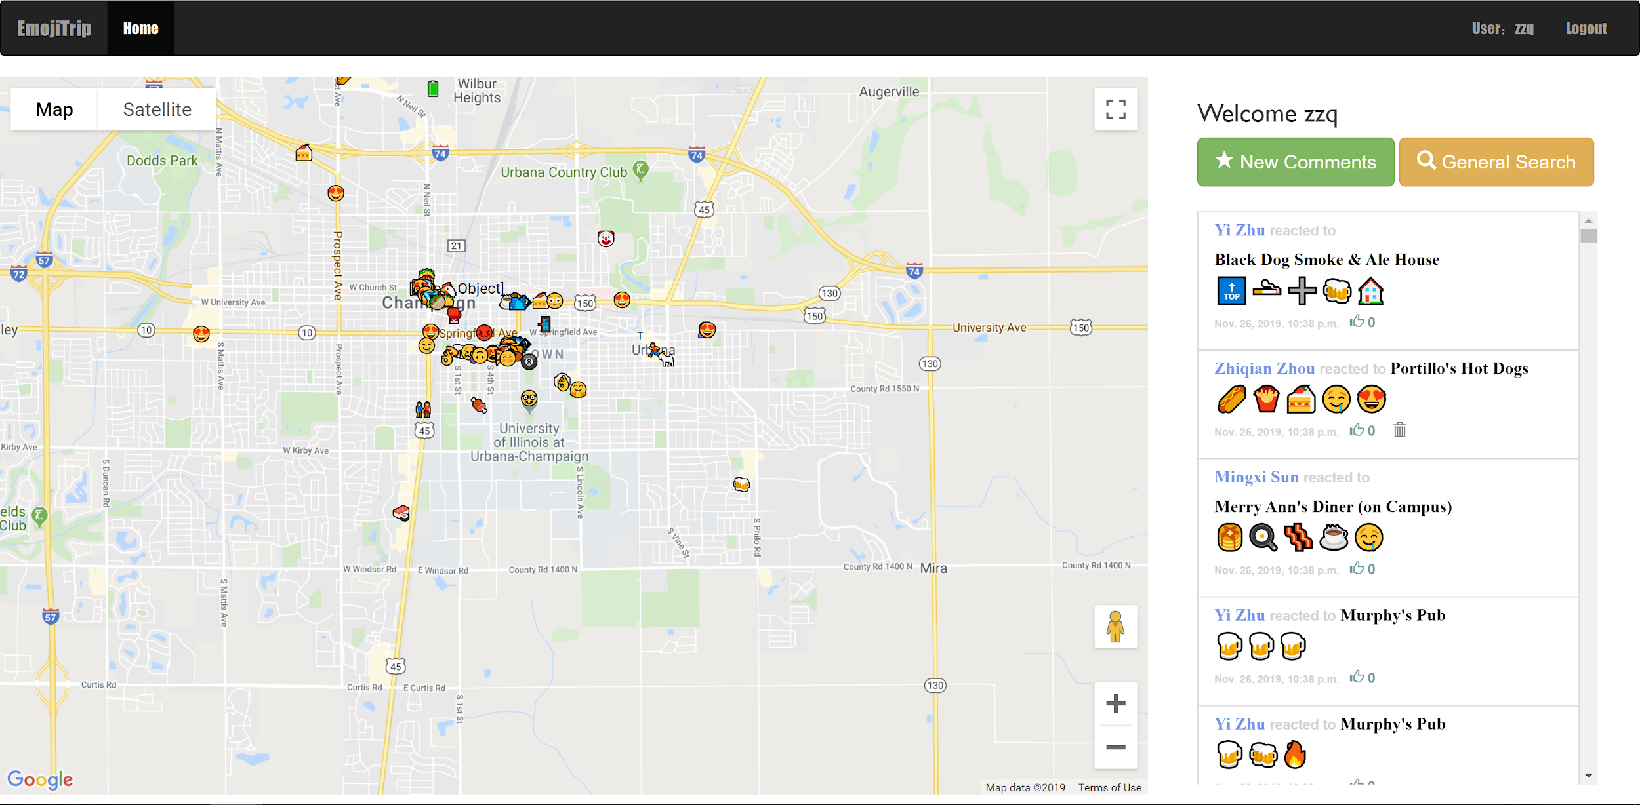Click the sushi emoji marker on map
1640x805 pixels.
401,513
